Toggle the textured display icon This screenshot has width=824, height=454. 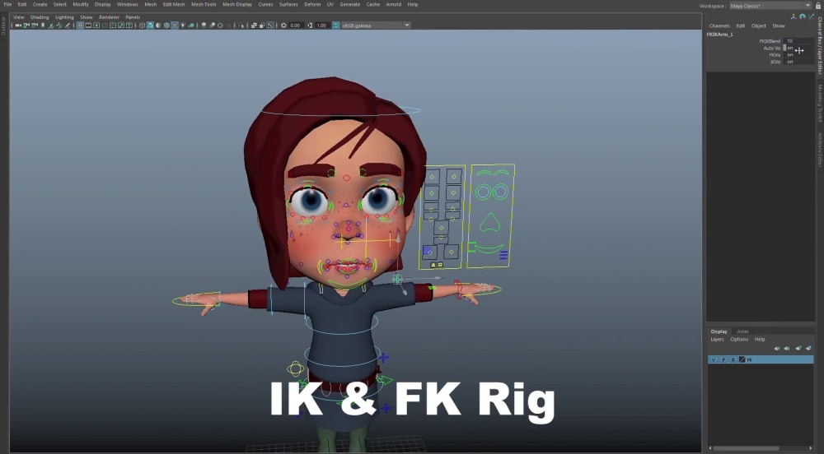(x=175, y=25)
